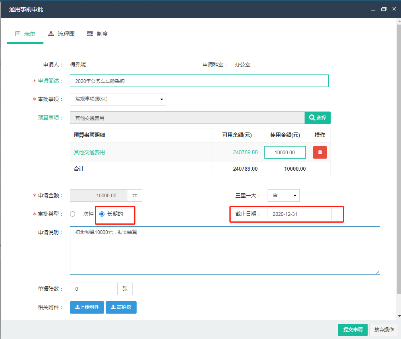
Task: Click the 可用余额(元) column header
Action: coord(237,135)
